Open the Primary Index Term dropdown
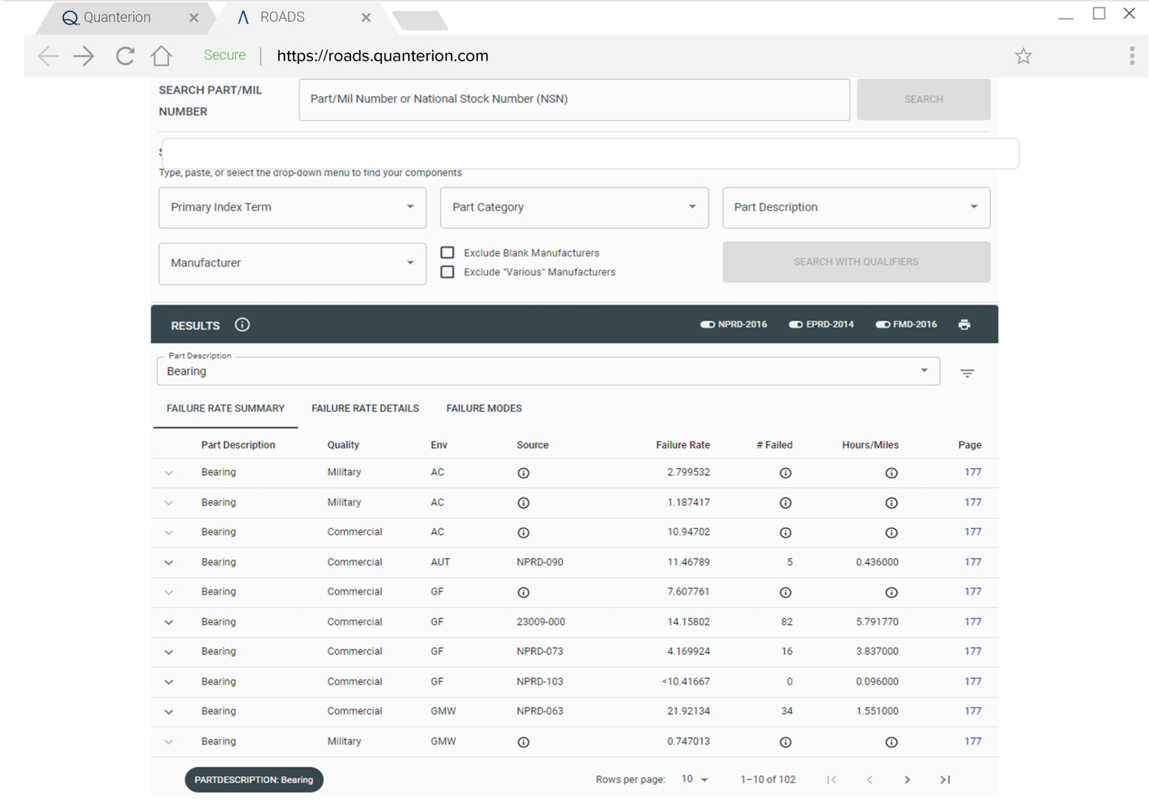This screenshot has height=809, width=1149. coord(292,207)
